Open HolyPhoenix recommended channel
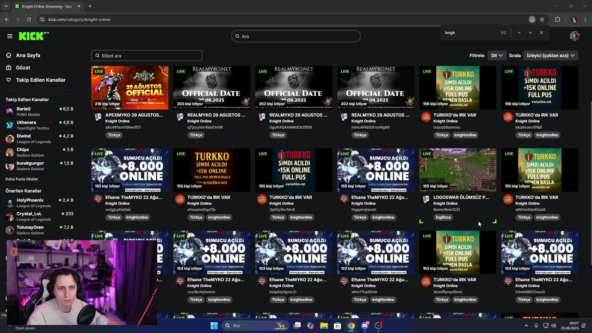 (x=39, y=203)
